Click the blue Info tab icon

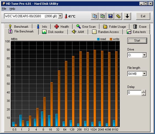point(38,26)
